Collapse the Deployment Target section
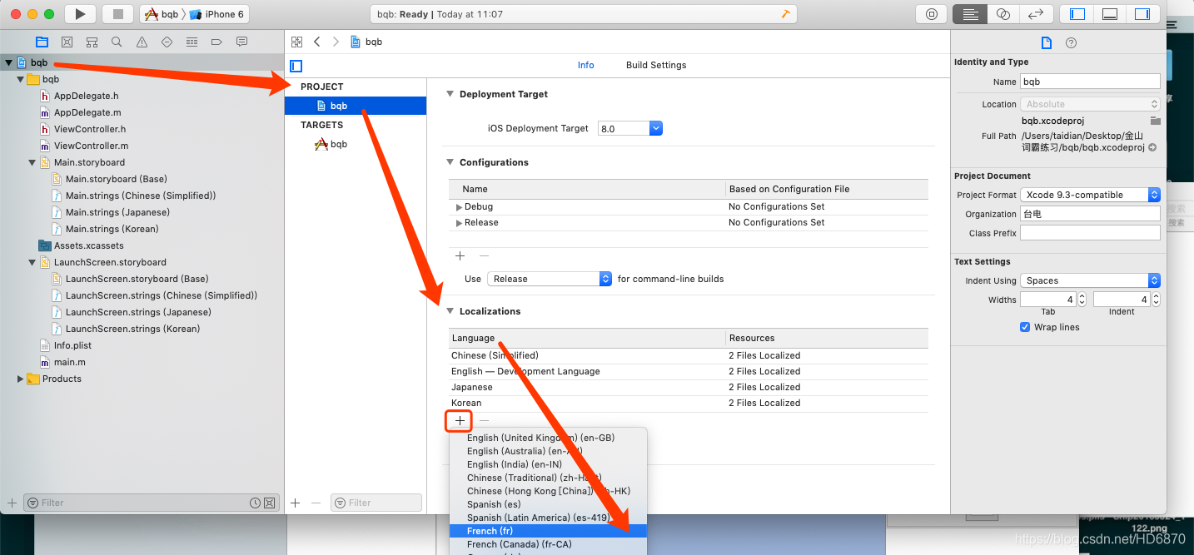This screenshot has width=1194, height=555. point(450,94)
